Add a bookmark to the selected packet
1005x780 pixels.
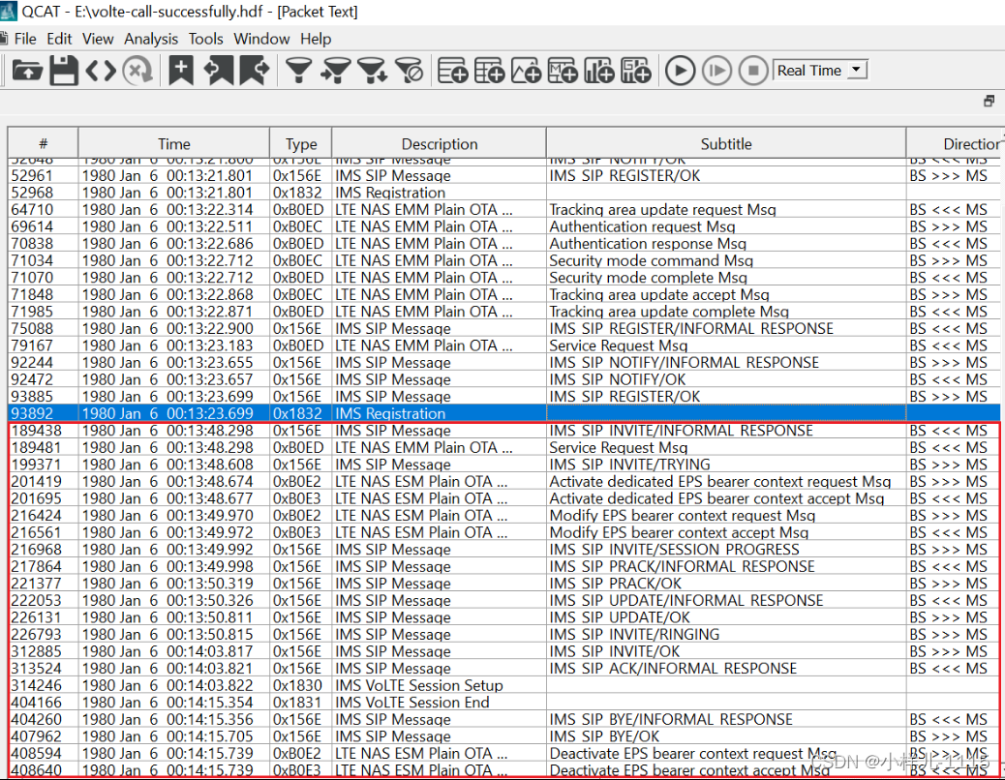[180, 70]
